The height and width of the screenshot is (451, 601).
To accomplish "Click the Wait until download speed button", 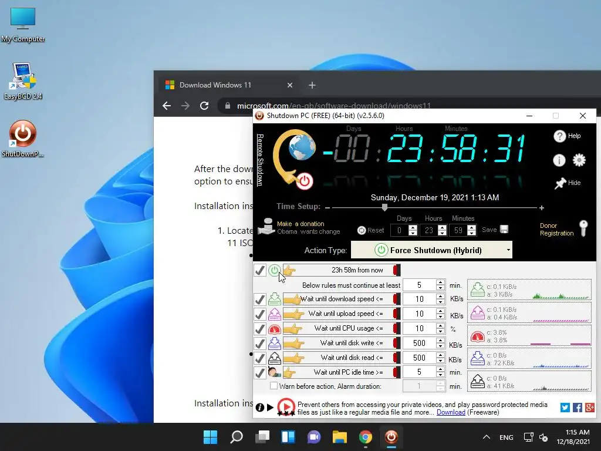I will click(x=342, y=299).
